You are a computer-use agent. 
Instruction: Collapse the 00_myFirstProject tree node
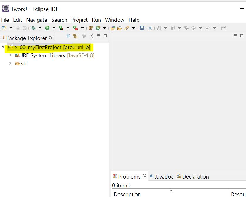[3, 47]
